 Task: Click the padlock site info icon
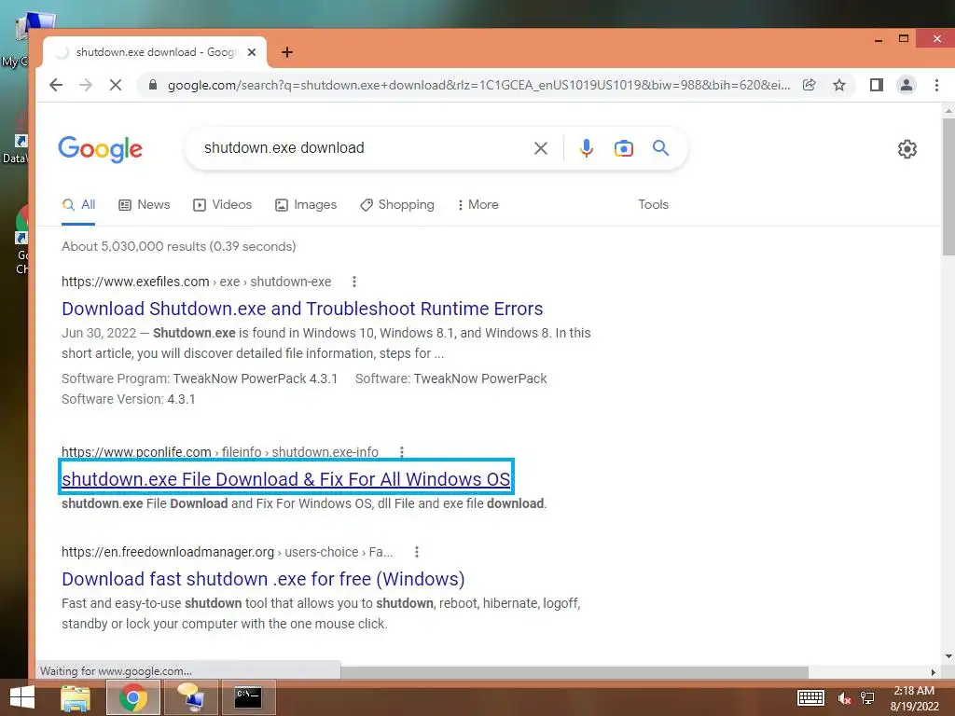[153, 85]
